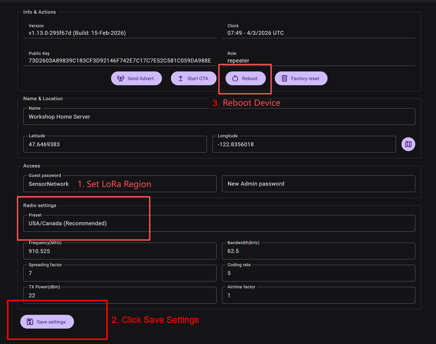Click the Bandwidth(kHz) input field
The image size is (436, 344).
pos(318,251)
